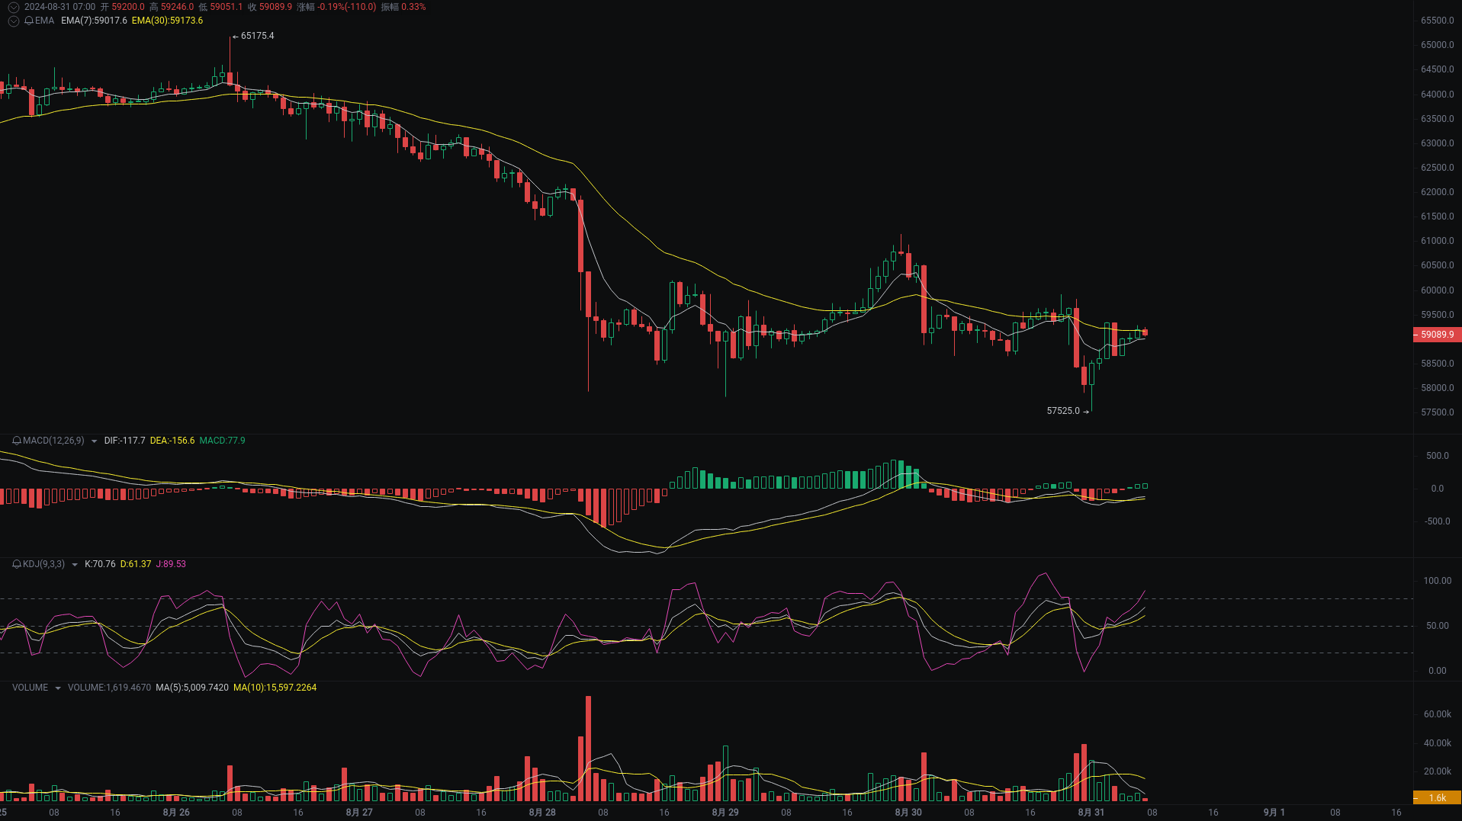Select the 9月1 date label on the axis
Screen dimensions: 1462x821
click(1274, 813)
